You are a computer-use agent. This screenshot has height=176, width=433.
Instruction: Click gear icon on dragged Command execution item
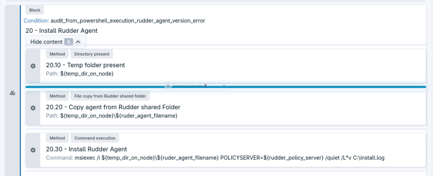(x=168, y=86)
